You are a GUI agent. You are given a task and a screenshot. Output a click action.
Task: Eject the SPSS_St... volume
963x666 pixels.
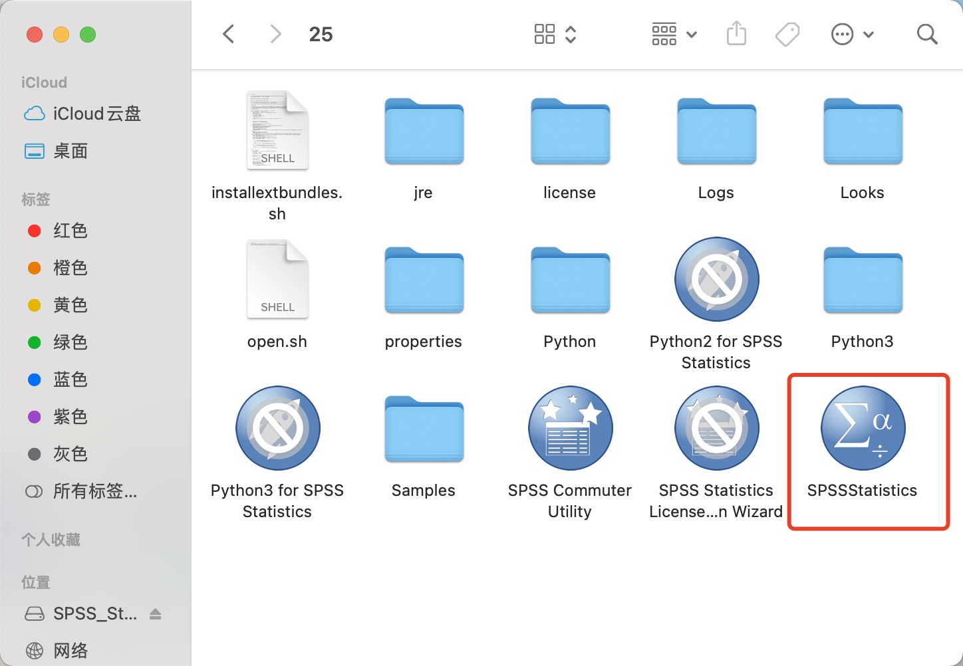[156, 613]
